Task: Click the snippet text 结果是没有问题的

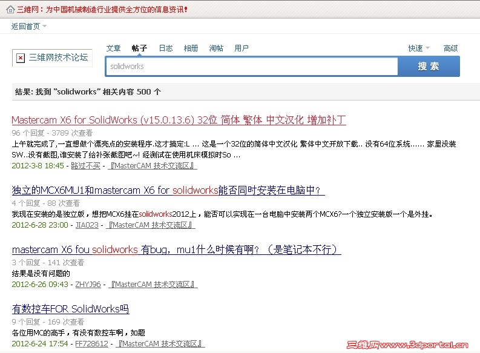Action: point(41,274)
